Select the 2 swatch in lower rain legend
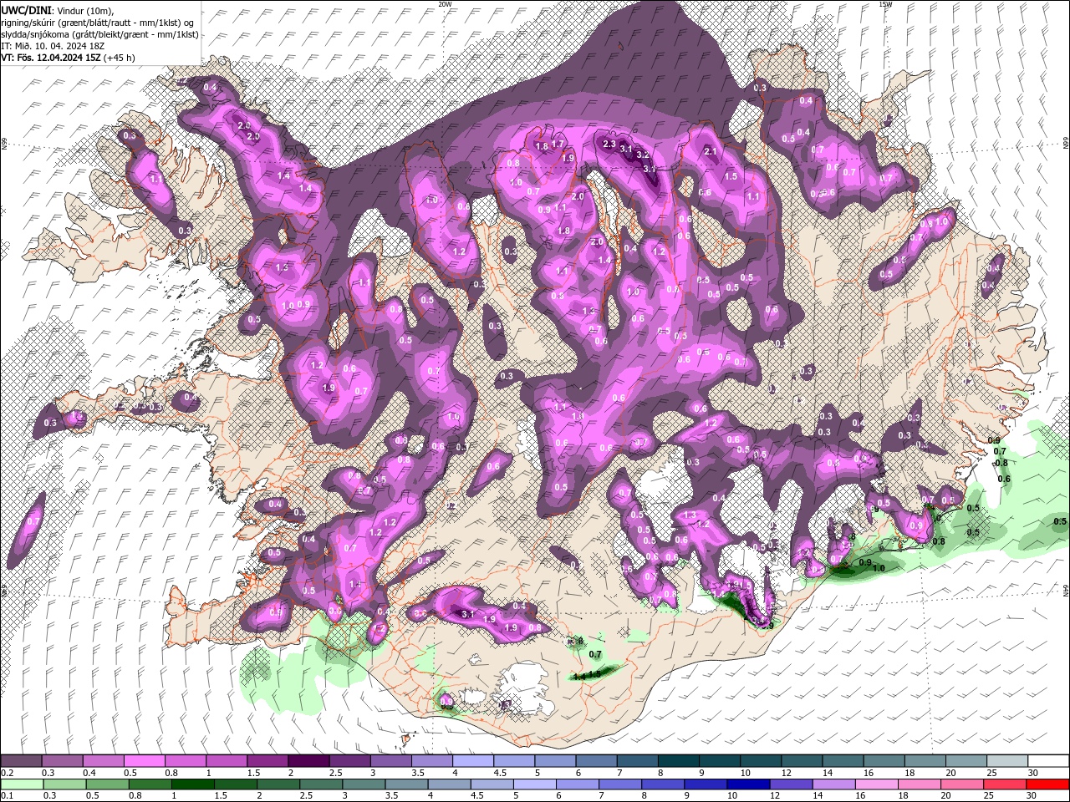The image size is (1070, 802). (x=278, y=784)
